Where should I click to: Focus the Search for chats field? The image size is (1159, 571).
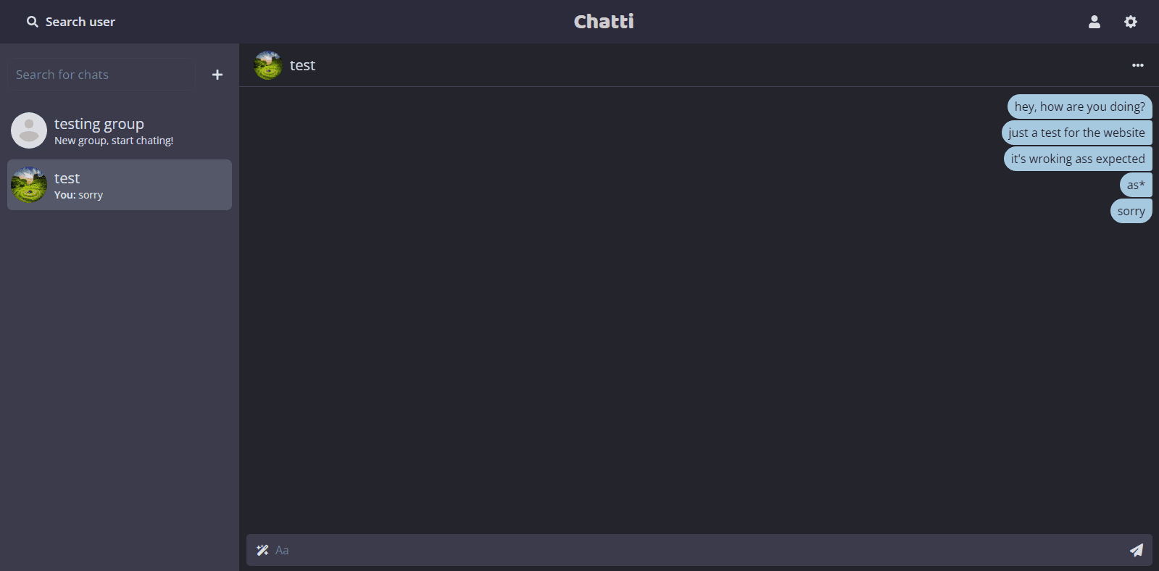point(101,75)
